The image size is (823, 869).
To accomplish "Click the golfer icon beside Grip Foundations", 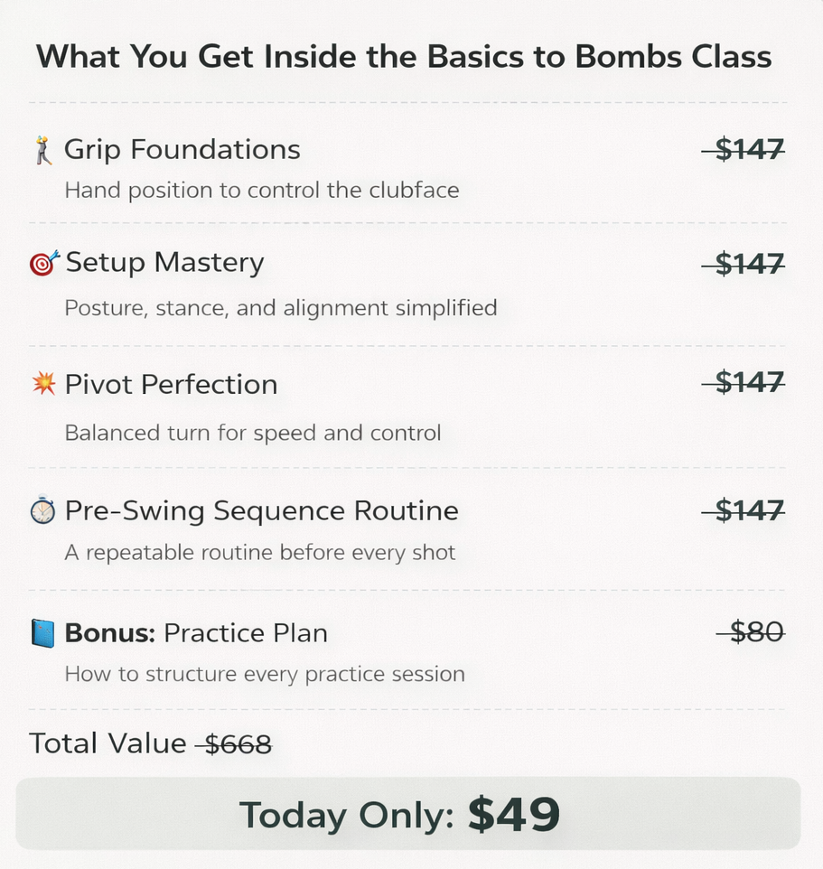I will 43,150.
